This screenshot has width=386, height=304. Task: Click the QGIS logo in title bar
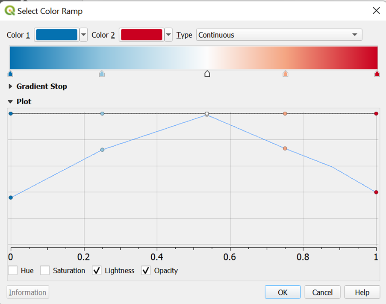tap(9, 11)
